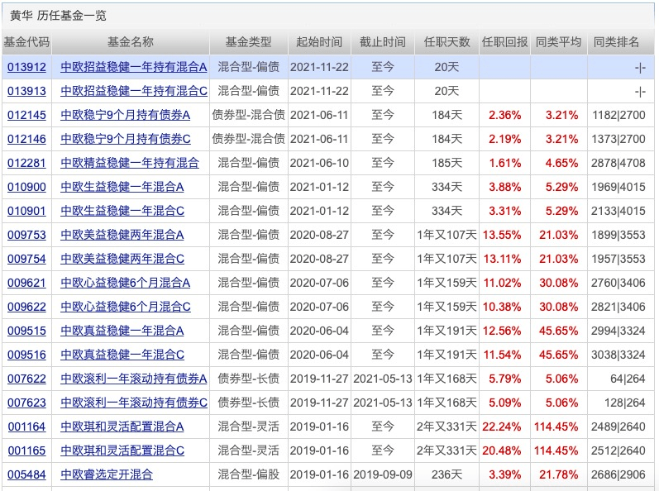Open 中欧心益稳健6个月混合A fund page

point(125,282)
